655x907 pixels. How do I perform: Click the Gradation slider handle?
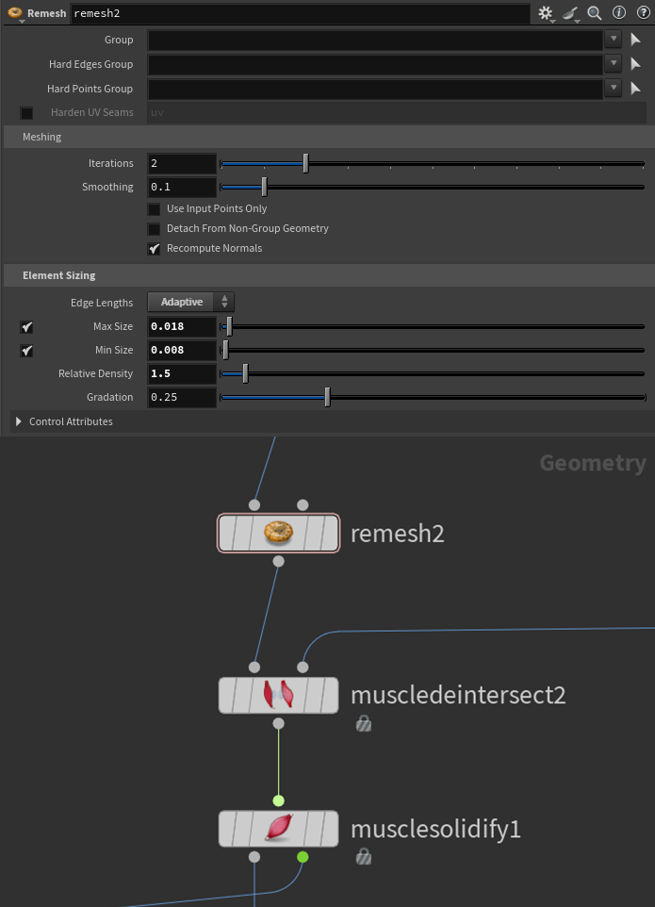(327, 398)
